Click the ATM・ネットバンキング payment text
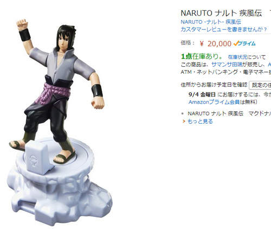The image size is (271, 229). coord(226,72)
